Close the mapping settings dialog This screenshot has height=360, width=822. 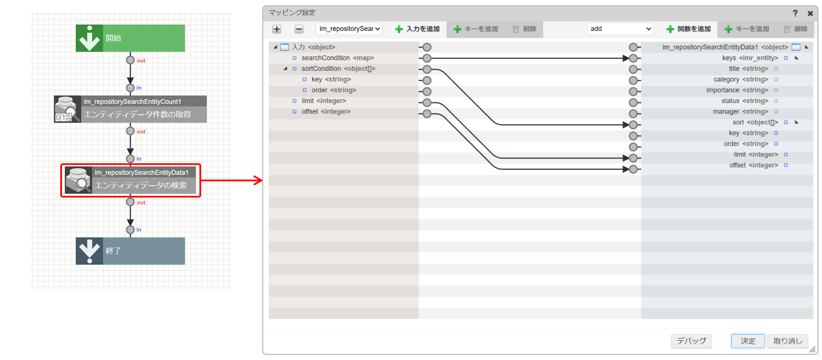810,13
